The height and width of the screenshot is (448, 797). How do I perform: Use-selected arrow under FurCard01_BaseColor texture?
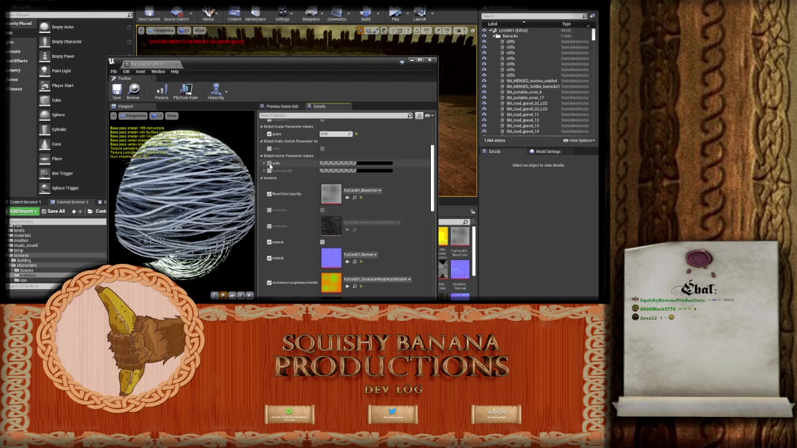coord(347,198)
